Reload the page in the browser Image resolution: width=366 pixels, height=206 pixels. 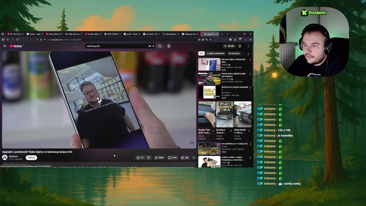click(17, 39)
